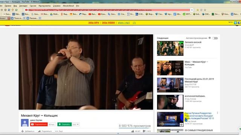Screen dimensions: 241x135
Task: Click the autoplay info icon
Action: point(209,38)
